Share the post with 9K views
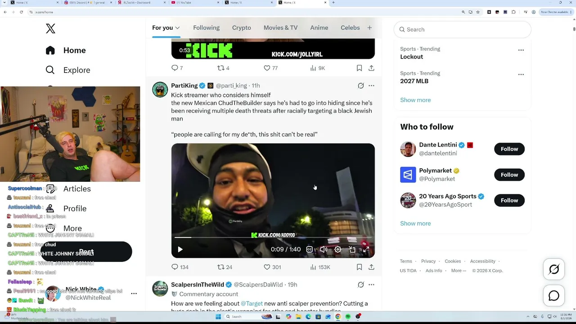 click(371, 68)
